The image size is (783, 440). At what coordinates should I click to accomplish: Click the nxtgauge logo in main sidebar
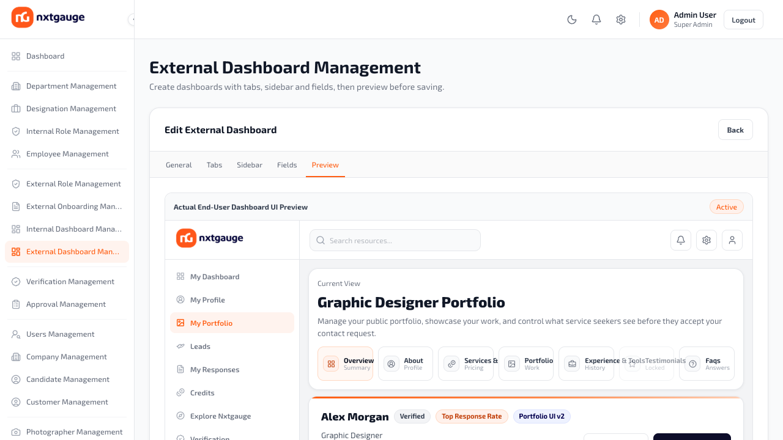click(48, 17)
